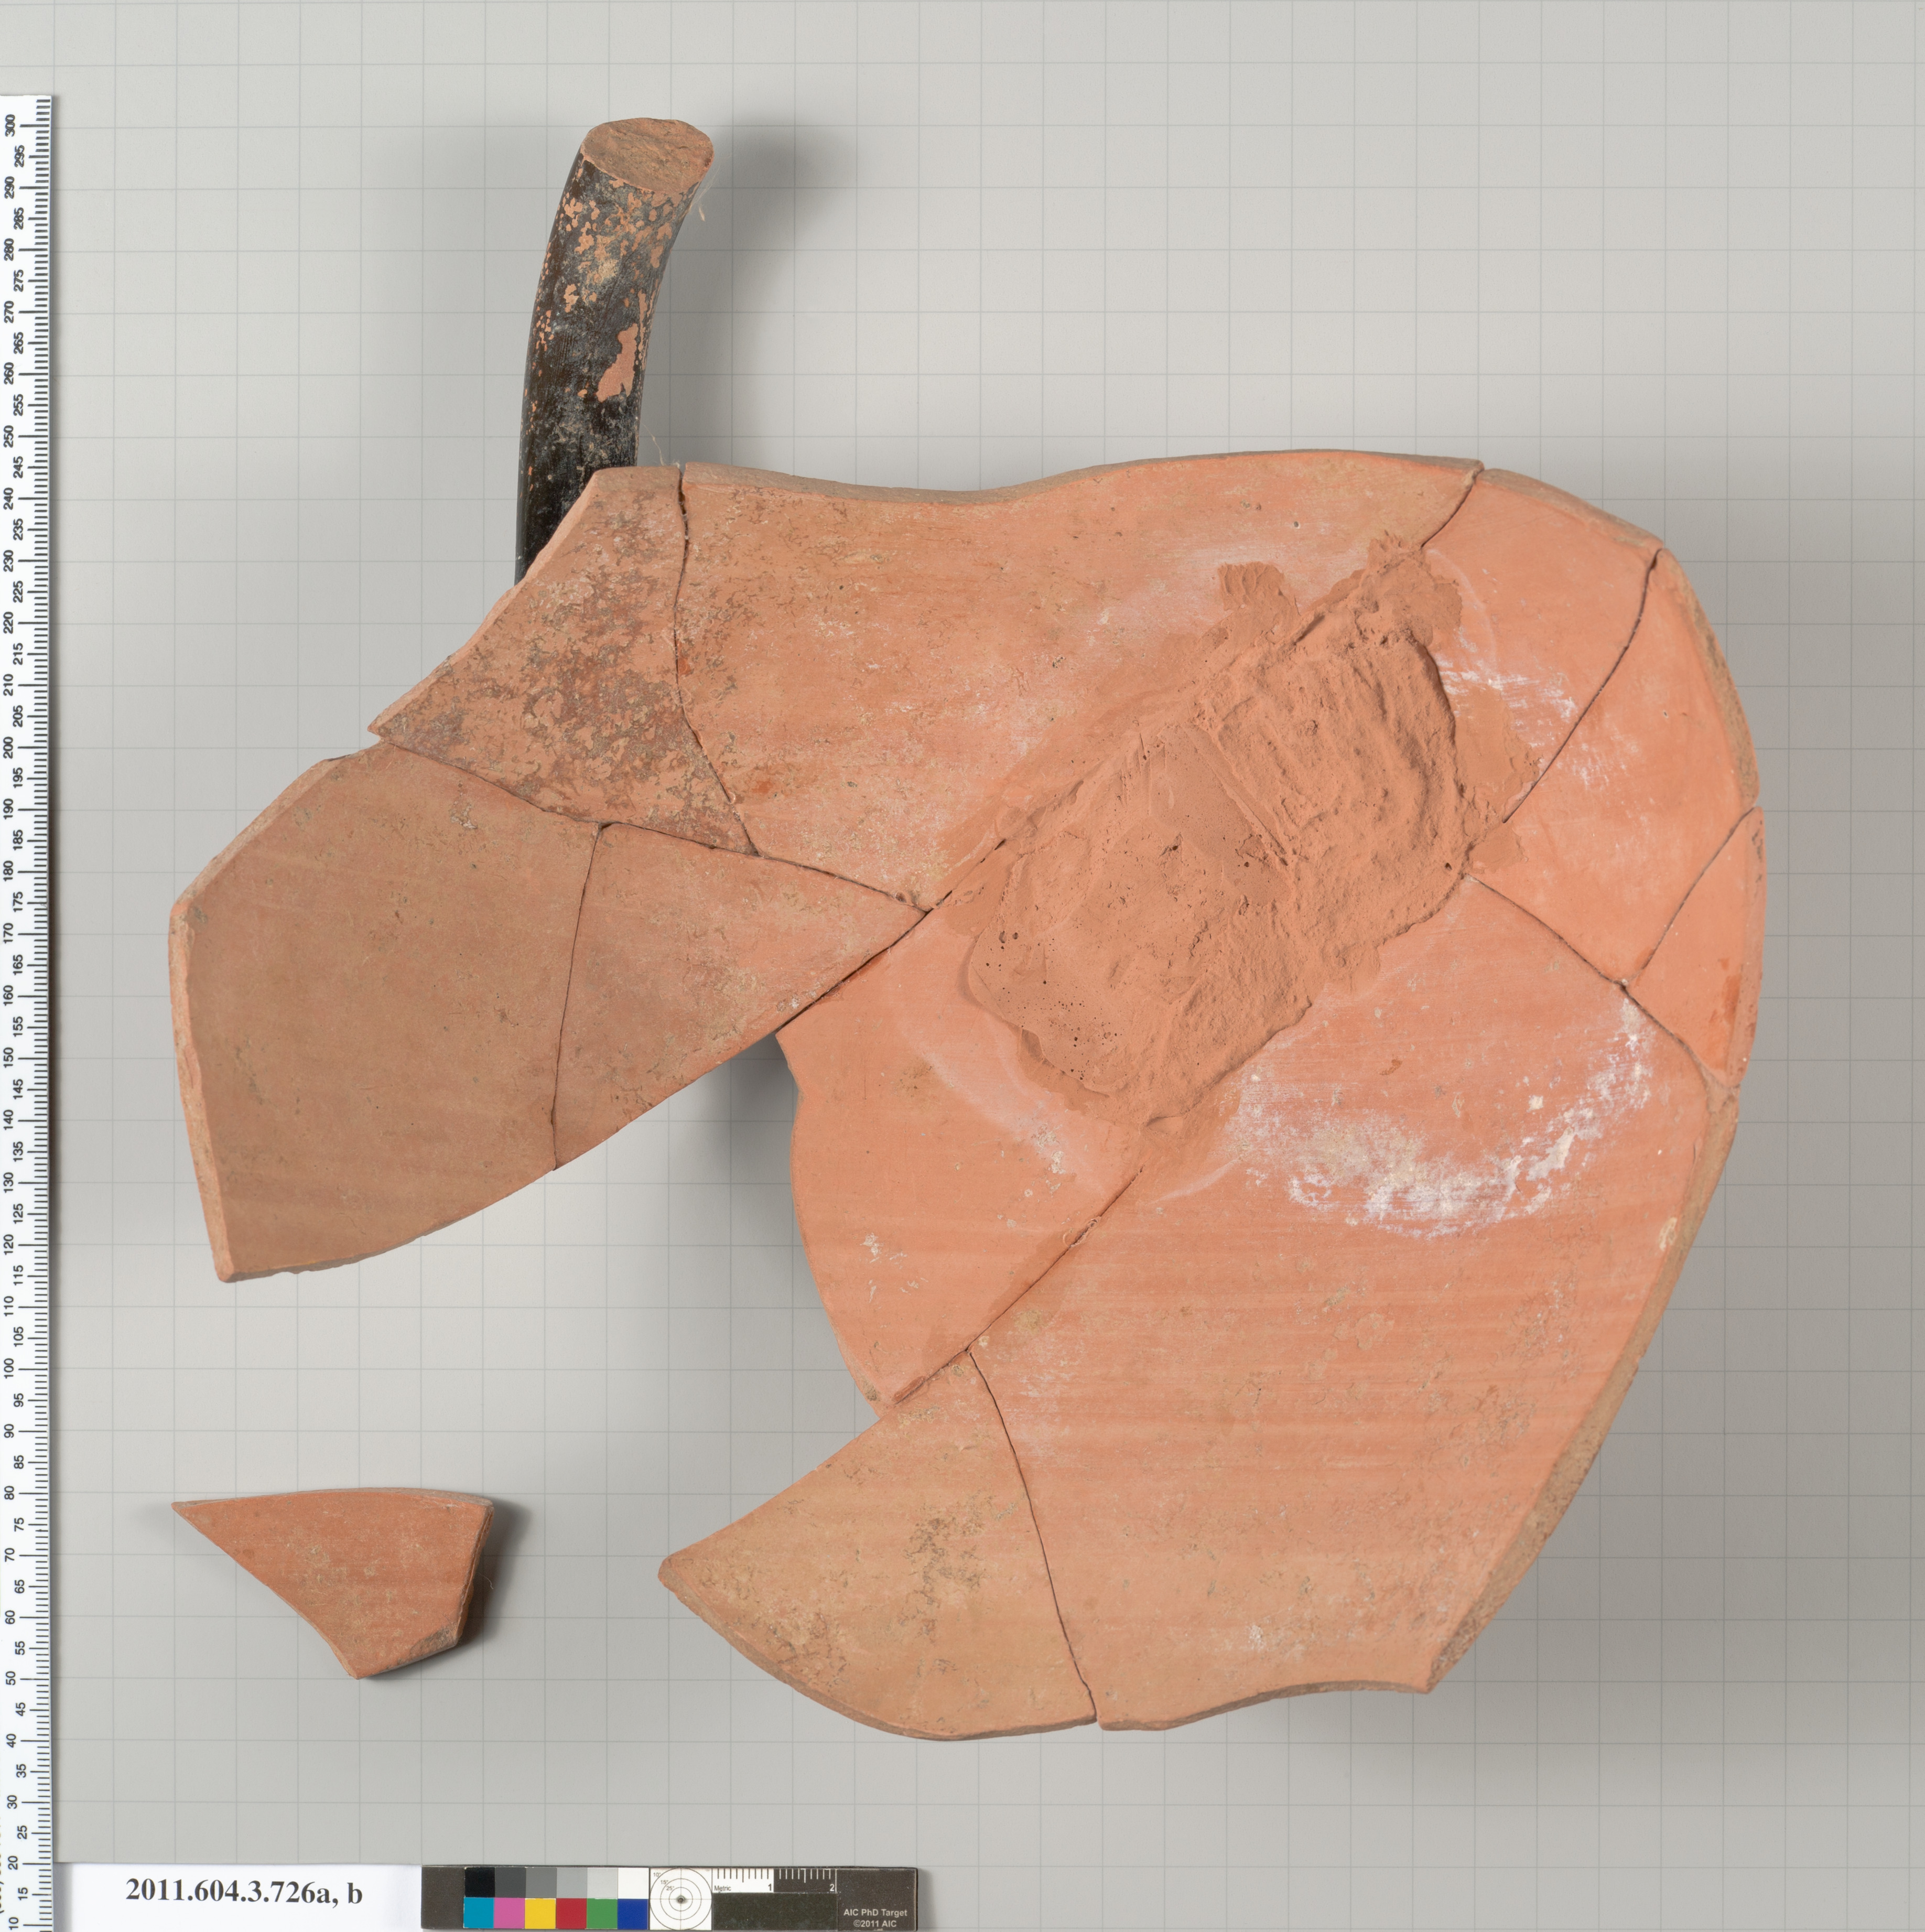Select the white patch on color target
Screen dimensions: 1925x1932
[633, 1883]
